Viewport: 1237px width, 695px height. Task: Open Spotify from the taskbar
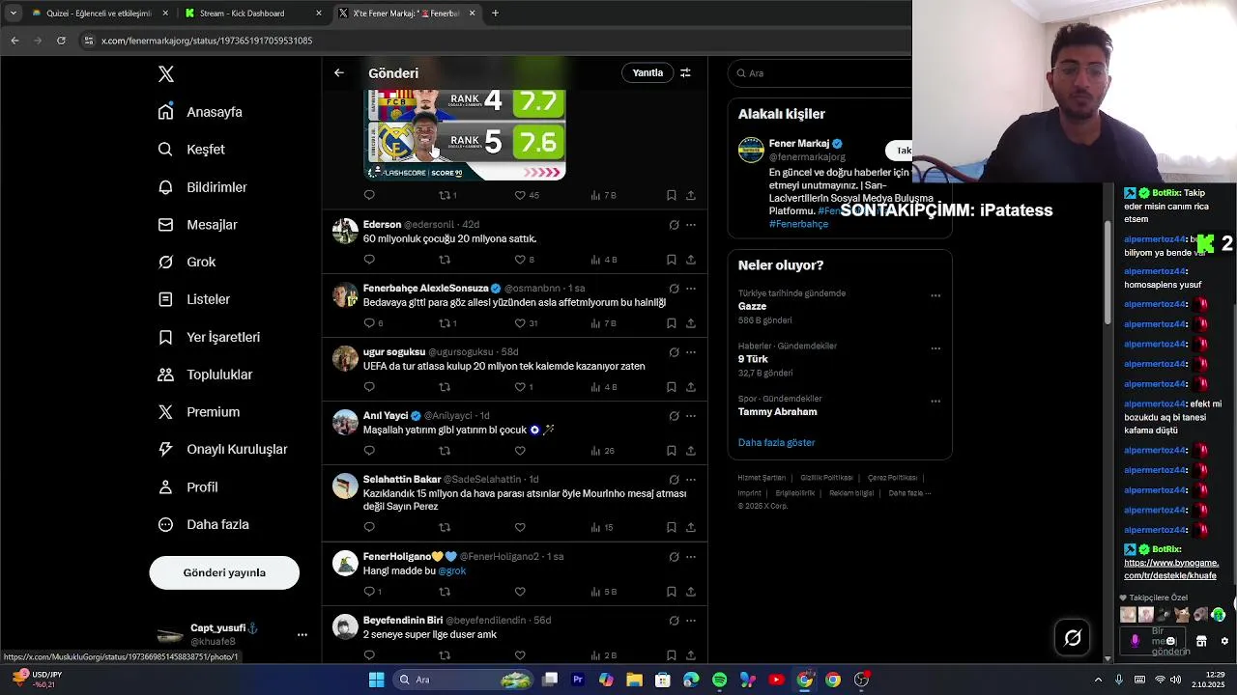[x=719, y=680]
